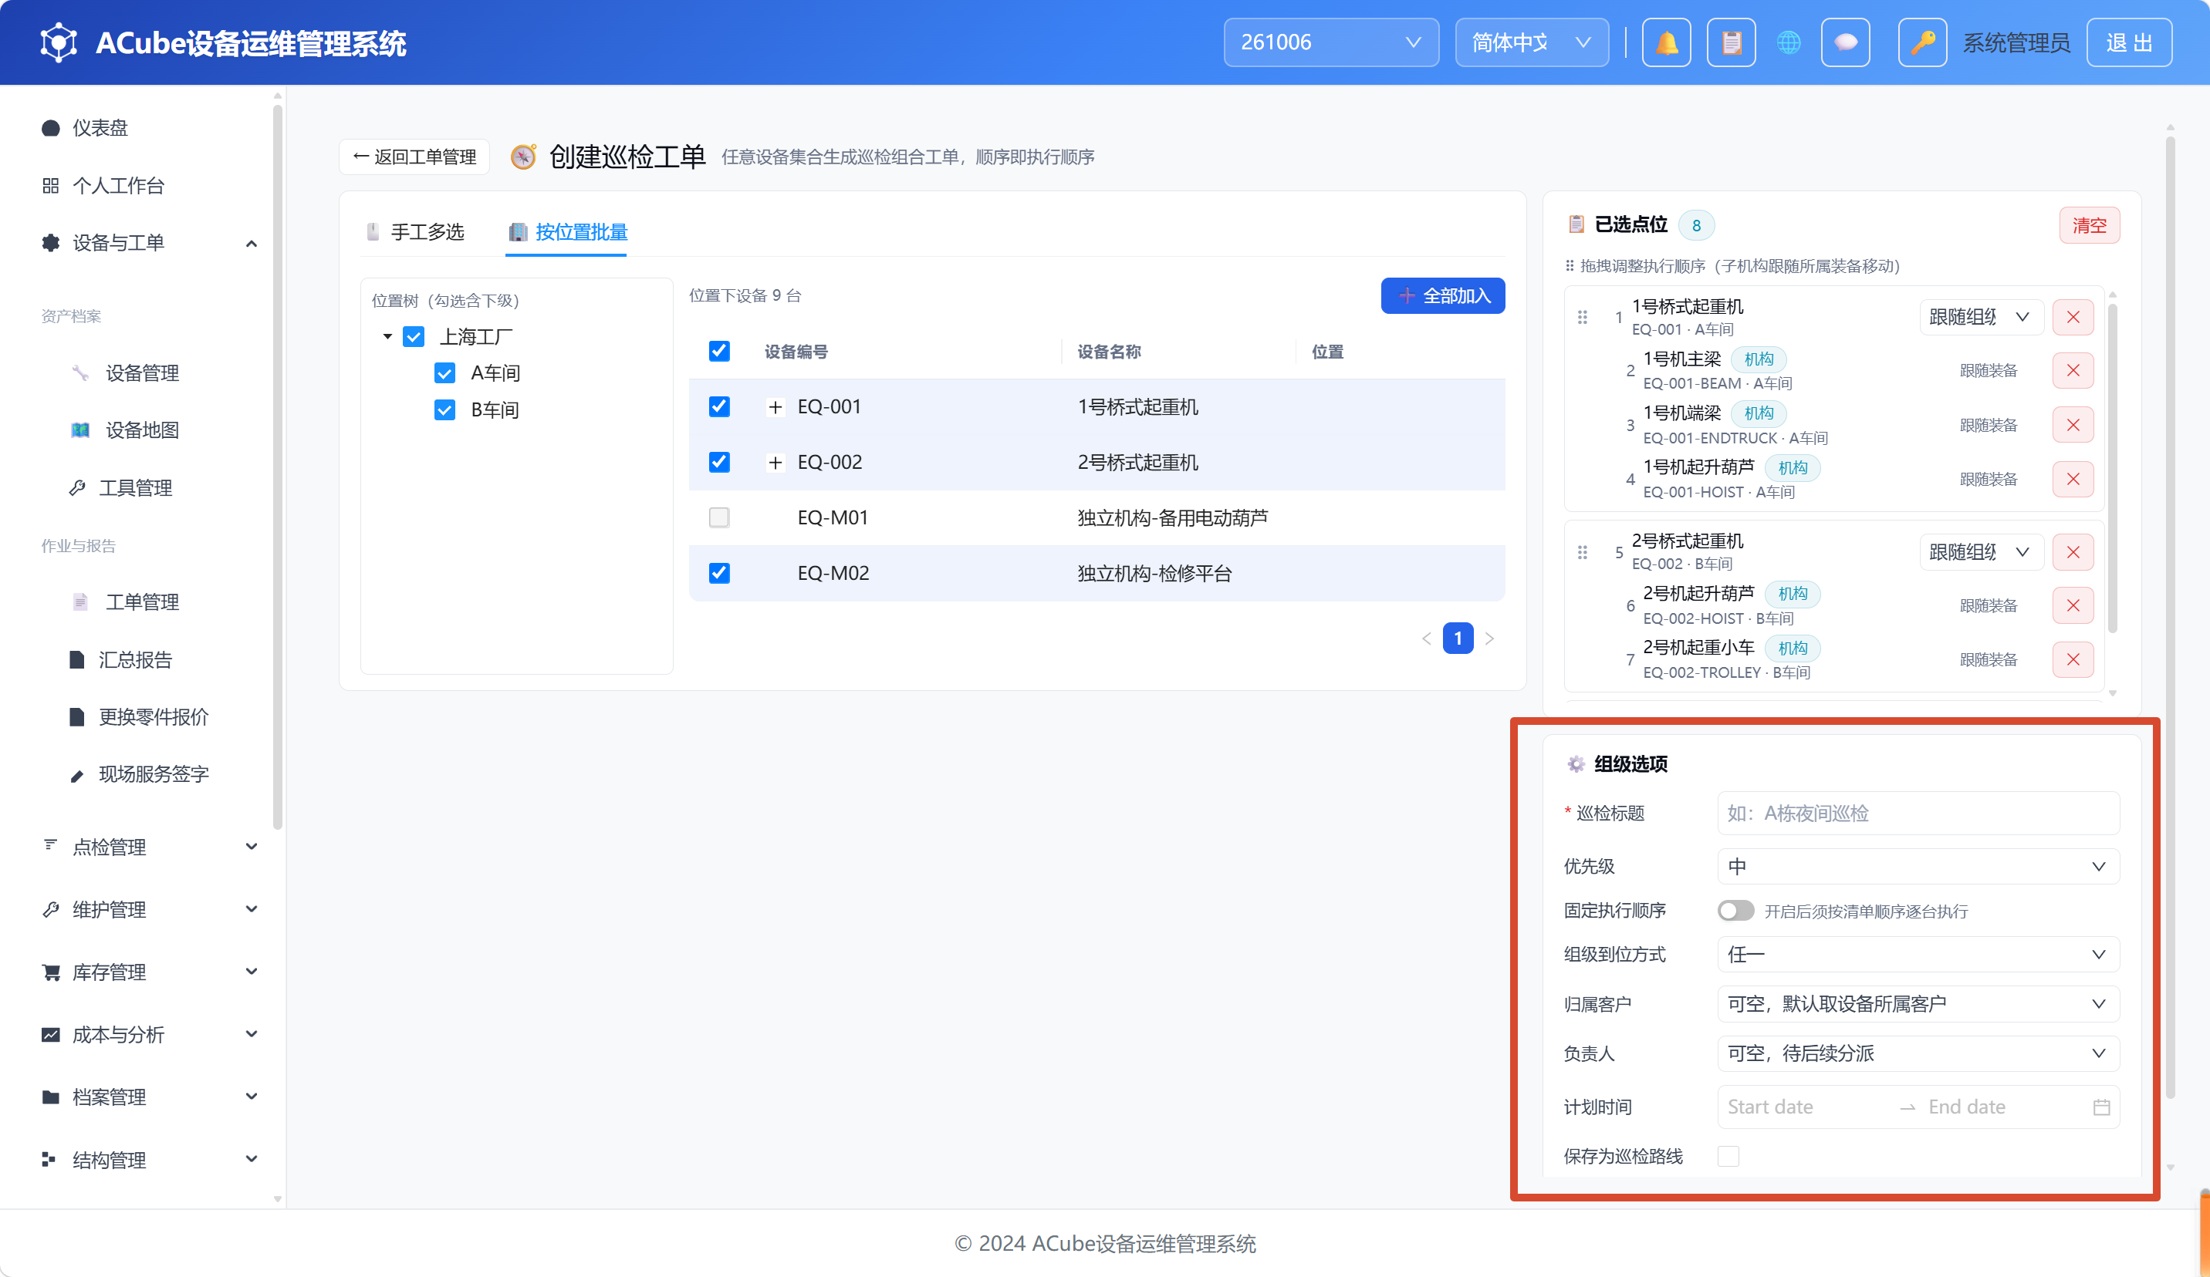Grab drag handle of 2号桥式起重机
This screenshot has width=2210, height=1277.
(x=1582, y=552)
